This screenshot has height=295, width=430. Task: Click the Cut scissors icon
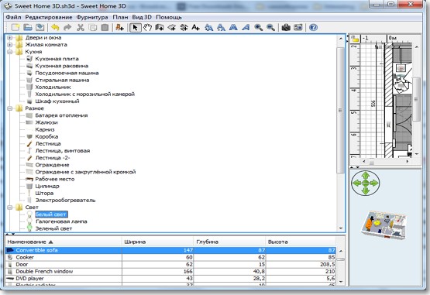[81, 27]
